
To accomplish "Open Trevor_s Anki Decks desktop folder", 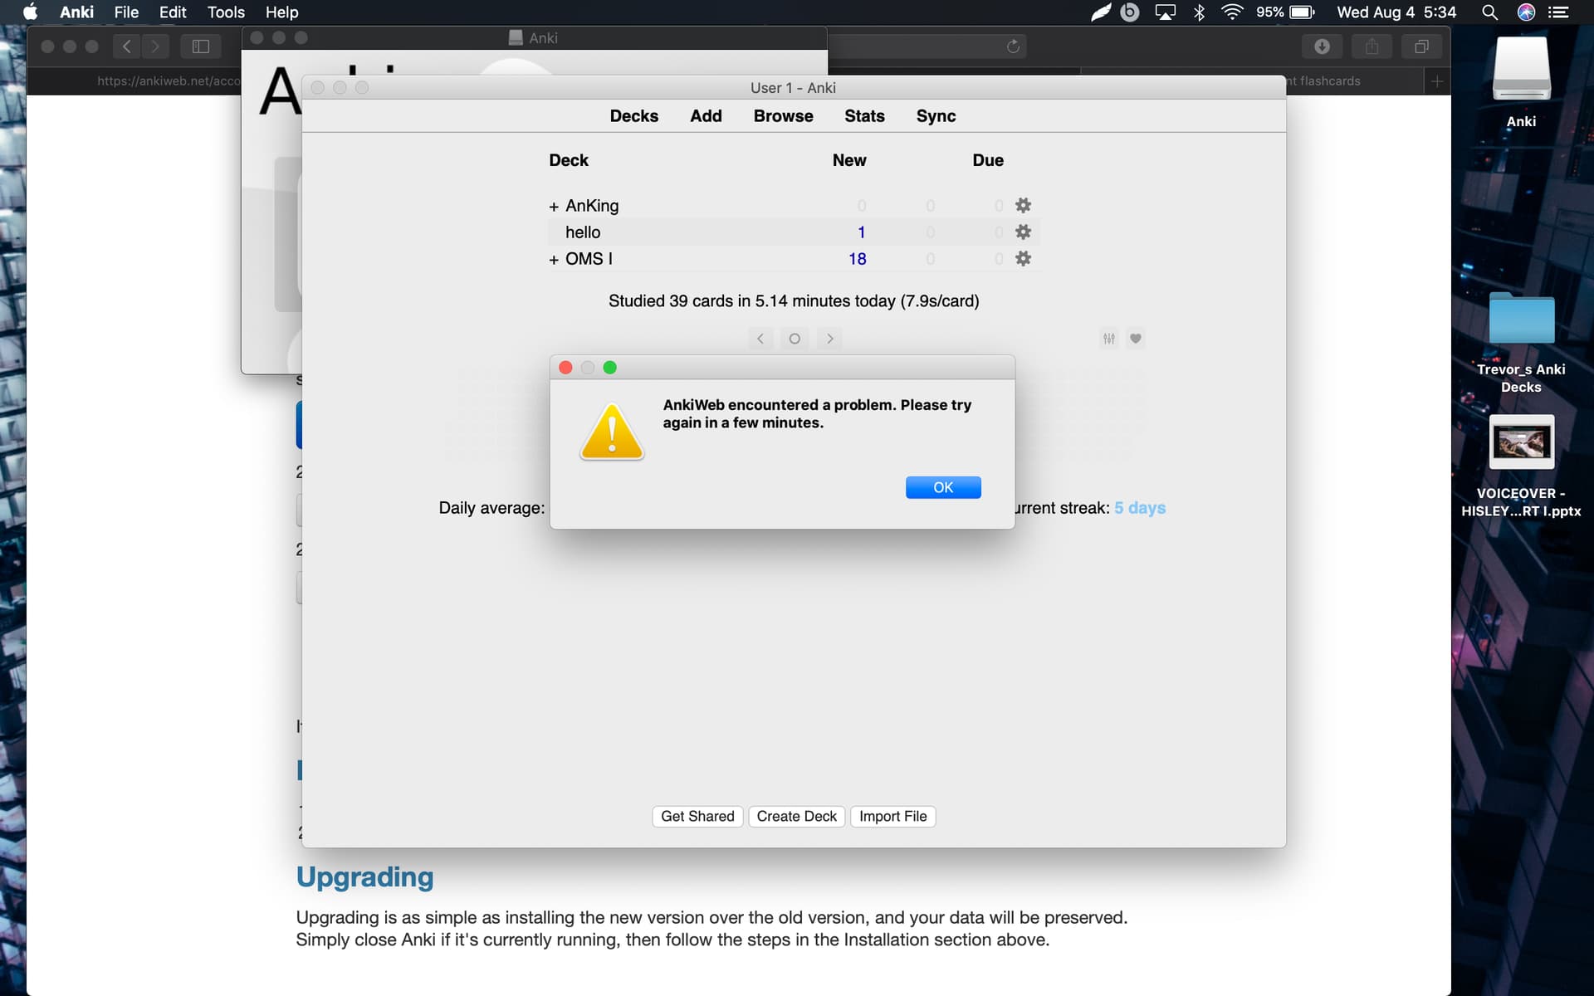I will pyautogui.click(x=1521, y=320).
